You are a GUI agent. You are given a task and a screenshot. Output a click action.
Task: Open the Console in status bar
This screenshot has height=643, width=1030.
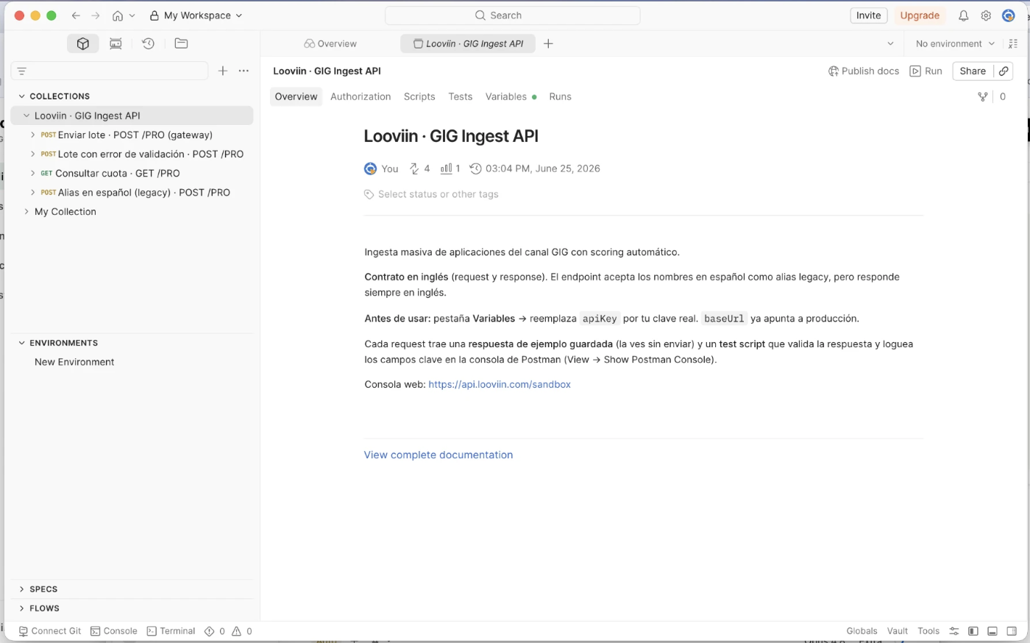[x=114, y=631]
